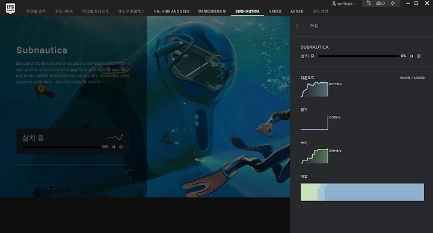Open the ASHEN tab

297,11
